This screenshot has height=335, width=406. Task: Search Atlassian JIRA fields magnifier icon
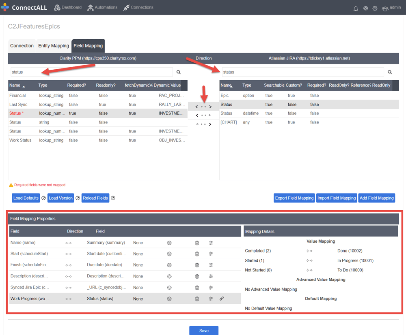[389, 72]
